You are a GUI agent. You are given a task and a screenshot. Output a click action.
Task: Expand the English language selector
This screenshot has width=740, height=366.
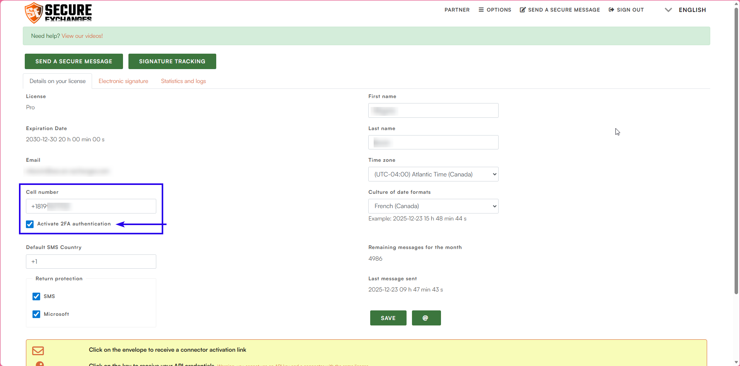685,10
